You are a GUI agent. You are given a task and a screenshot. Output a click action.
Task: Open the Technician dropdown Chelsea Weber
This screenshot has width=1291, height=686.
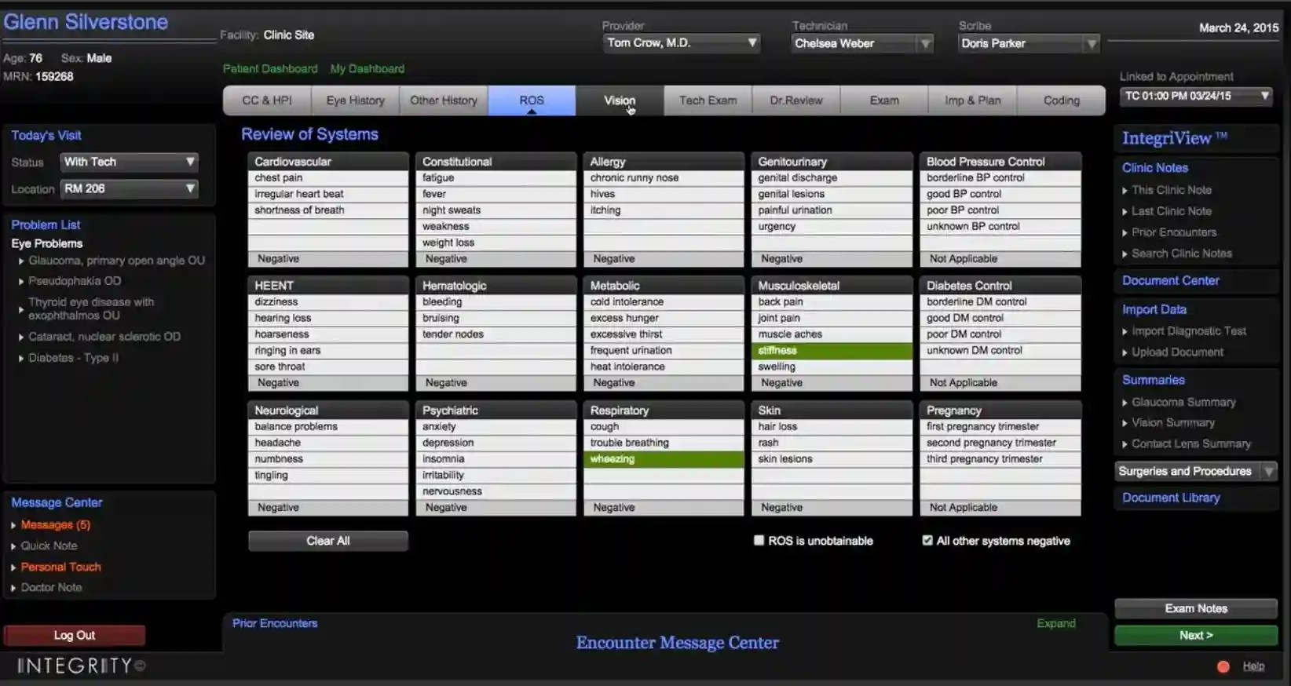pyautogui.click(x=862, y=43)
